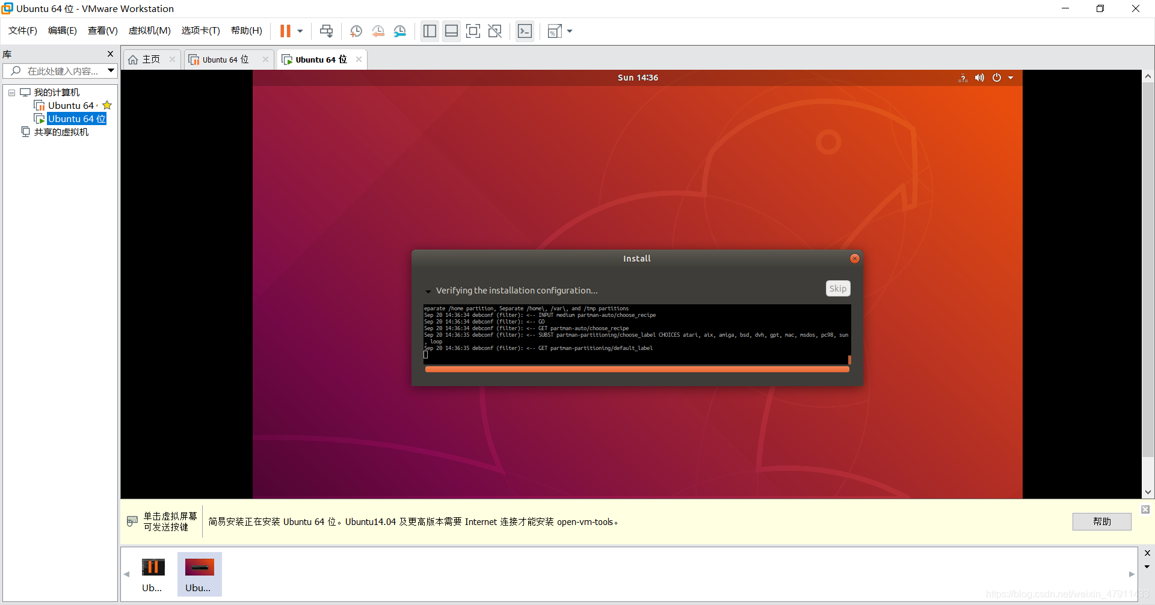Open the 虚拟机(M) menu

tap(150, 31)
